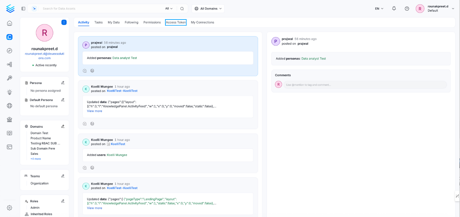
Task: Open Home from the left sidebar
Action: coord(9,23)
